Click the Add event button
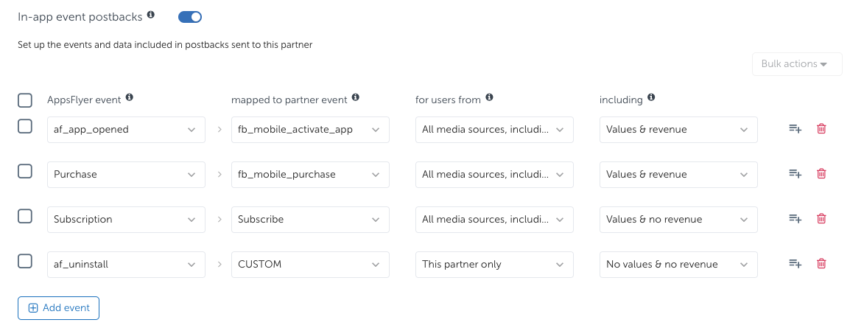Viewport: 850px width, 331px height. (x=59, y=308)
